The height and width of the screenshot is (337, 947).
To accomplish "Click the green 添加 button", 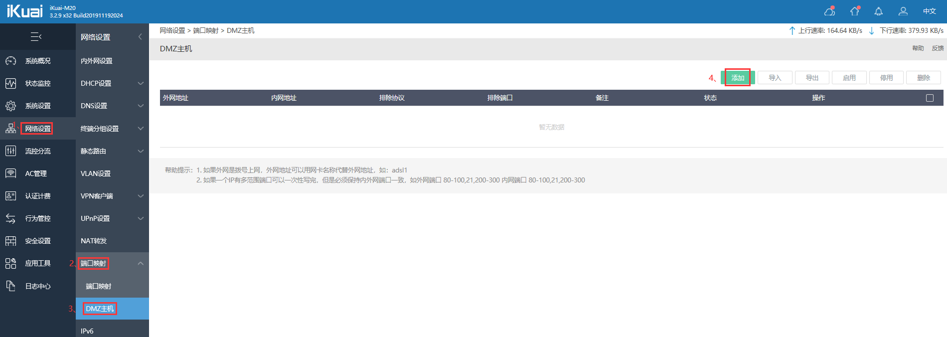I will pyautogui.click(x=738, y=78).
